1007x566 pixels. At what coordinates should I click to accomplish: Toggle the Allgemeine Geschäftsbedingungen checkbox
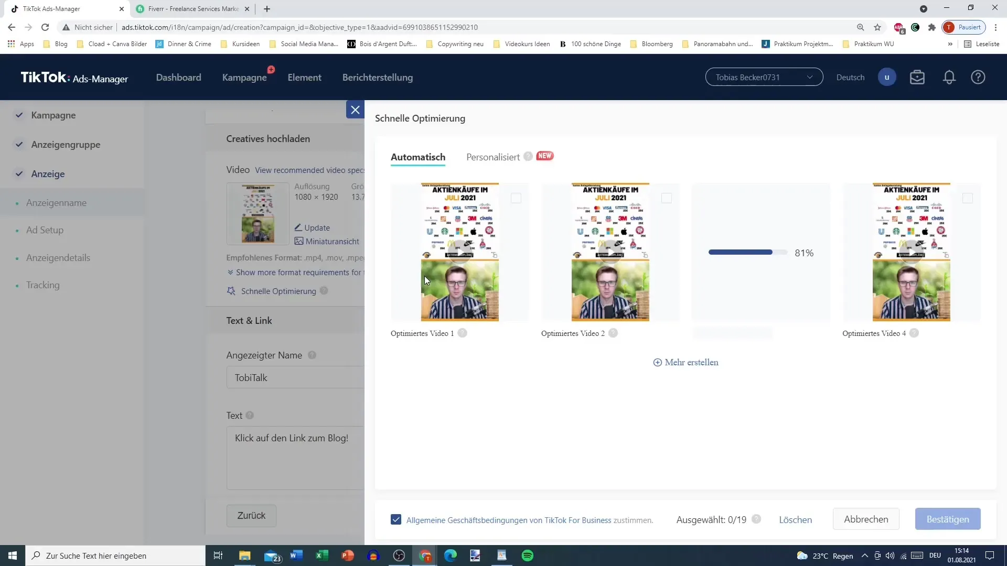(397, 519)
